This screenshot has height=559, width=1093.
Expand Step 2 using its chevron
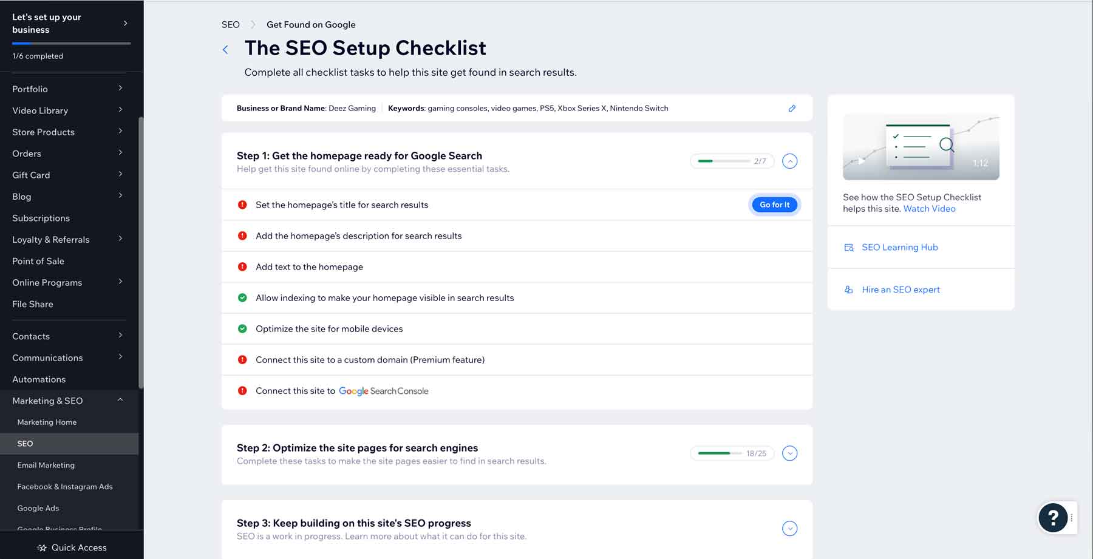click(790, 453)
